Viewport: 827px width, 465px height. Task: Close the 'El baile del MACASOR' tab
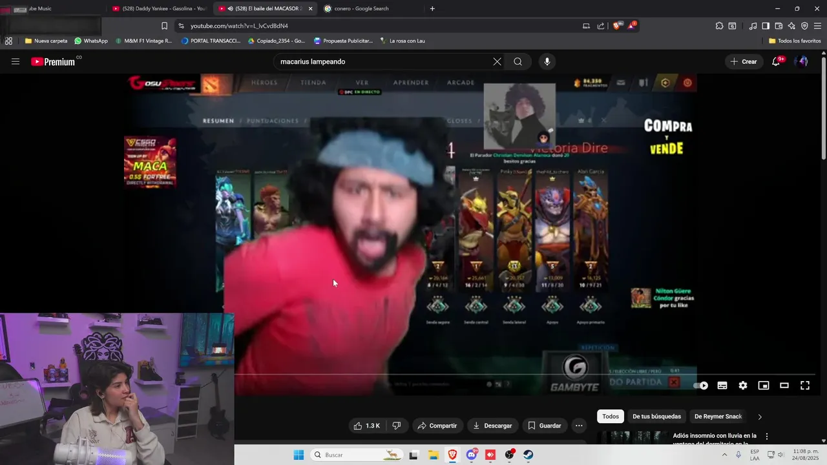point(311,8)
